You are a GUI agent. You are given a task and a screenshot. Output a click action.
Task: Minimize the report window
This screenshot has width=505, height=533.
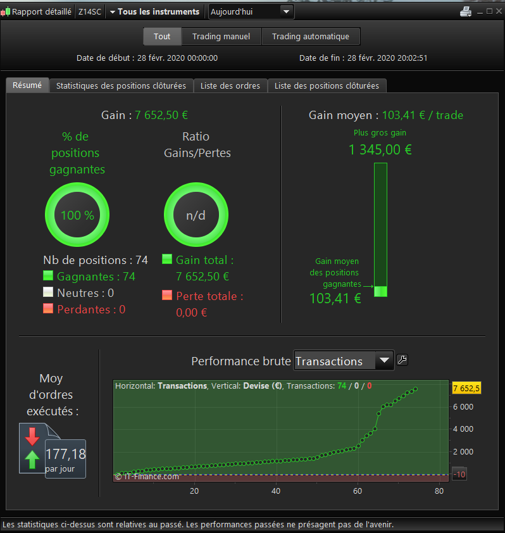(480, 12)
